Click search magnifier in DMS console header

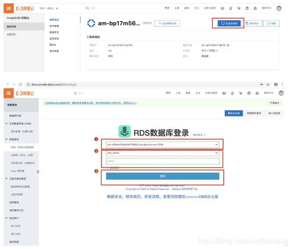75,93
